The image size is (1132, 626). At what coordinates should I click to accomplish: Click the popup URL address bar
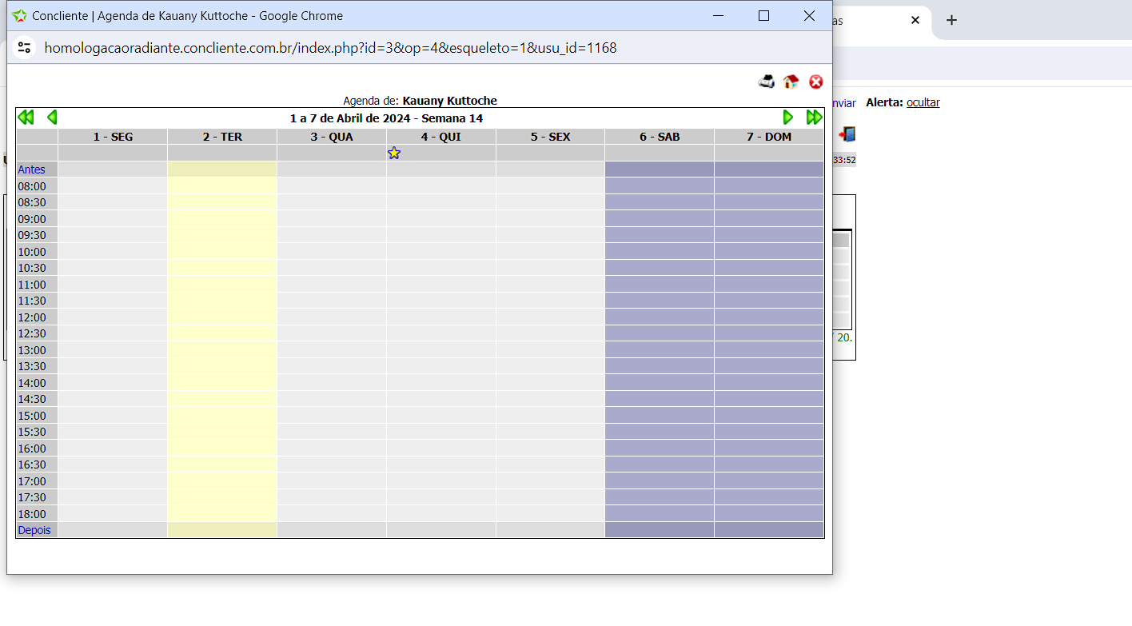pos(331,48)
